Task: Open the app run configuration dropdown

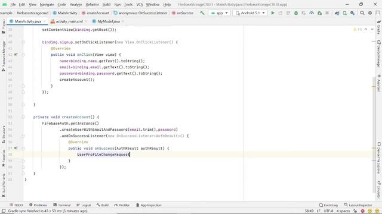Action: click(x=220, y=13)
